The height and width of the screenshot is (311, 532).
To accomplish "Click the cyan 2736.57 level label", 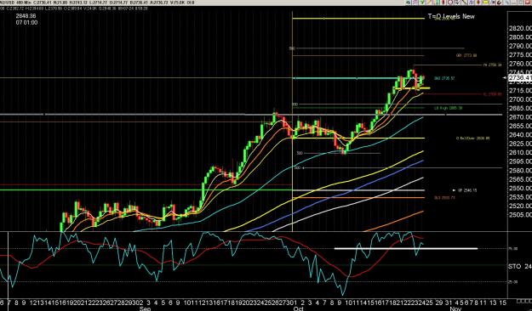I will click(444, 78).
